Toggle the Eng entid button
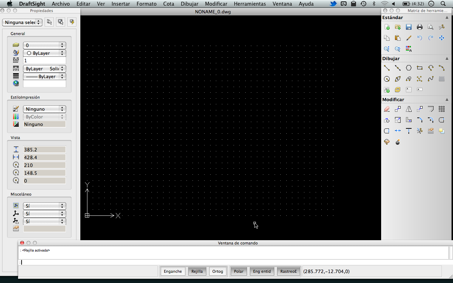453x283 pixels. pyautogui.click(x=262, y=271)
